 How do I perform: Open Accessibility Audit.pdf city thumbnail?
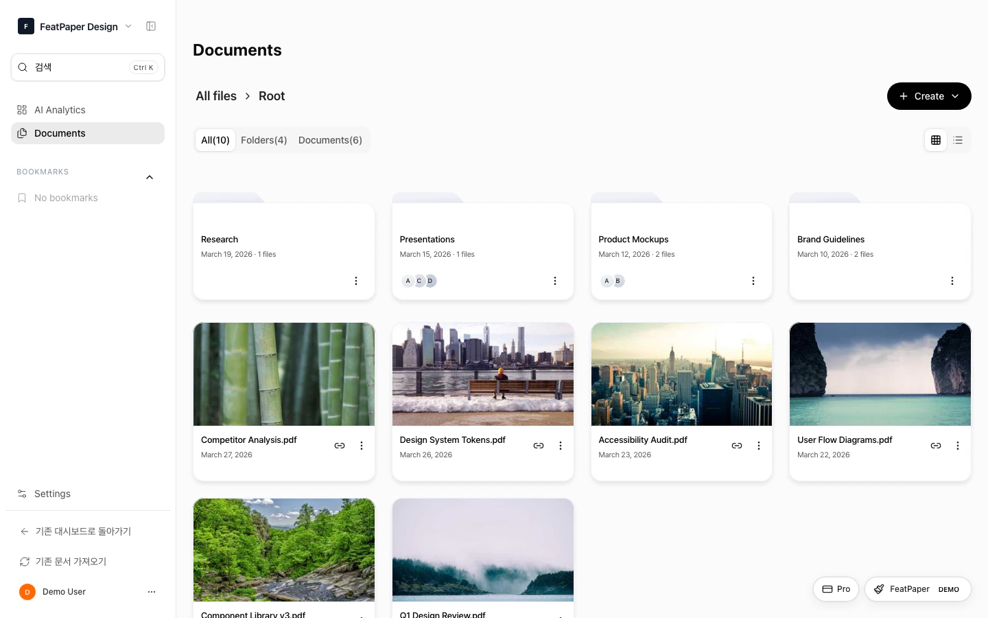(x=681, y=374)
